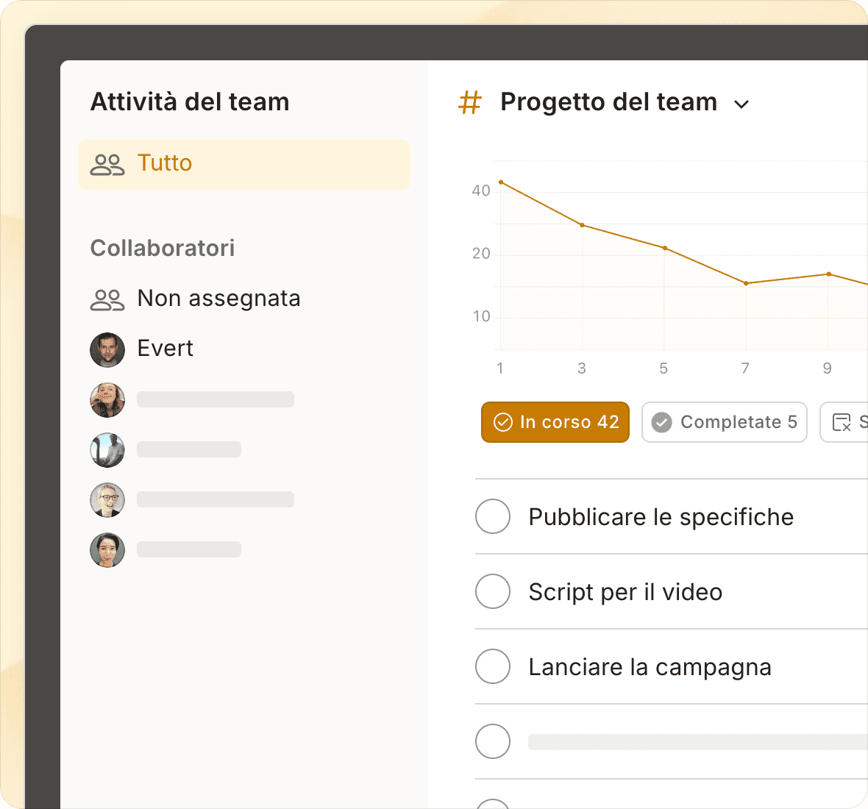Click the orange hash project icon
Viewport: 868px width, 809px height.
[469, 103]
